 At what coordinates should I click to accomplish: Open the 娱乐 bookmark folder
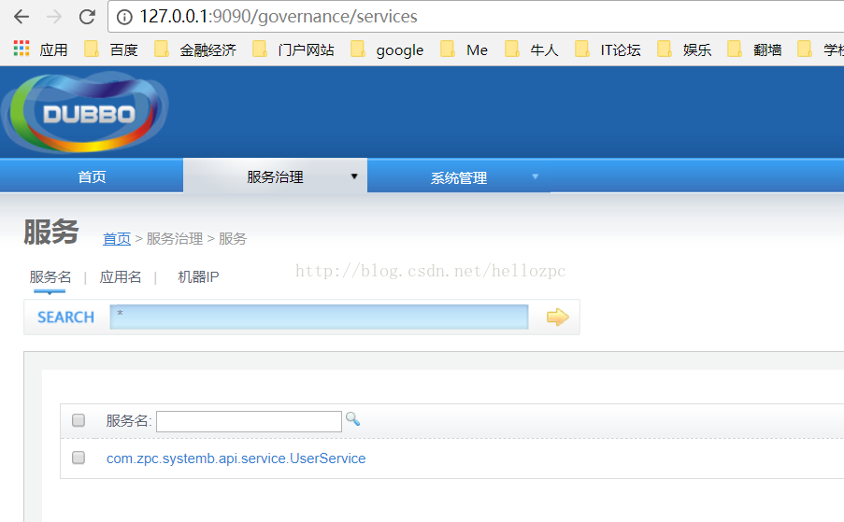coord(684,49)
